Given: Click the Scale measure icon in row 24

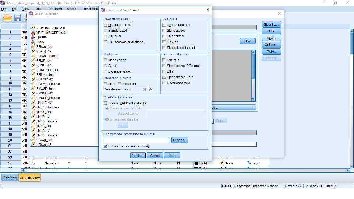Looking at the screenshot, I should pos(221,163).
